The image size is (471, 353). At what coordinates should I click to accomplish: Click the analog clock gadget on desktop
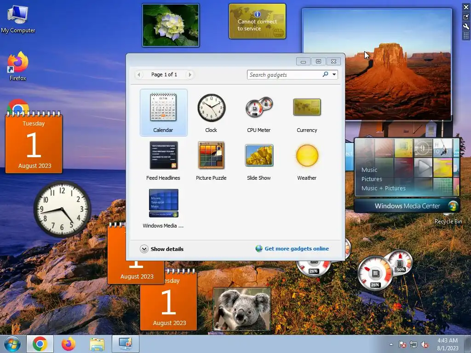click(x=62, y=209)
